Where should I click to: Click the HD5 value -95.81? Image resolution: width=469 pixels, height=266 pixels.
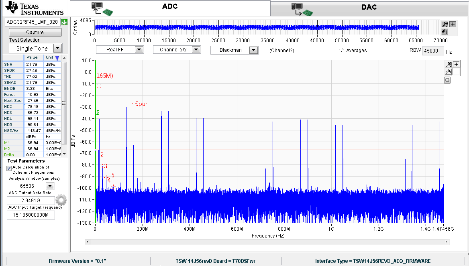pos(32,125)
